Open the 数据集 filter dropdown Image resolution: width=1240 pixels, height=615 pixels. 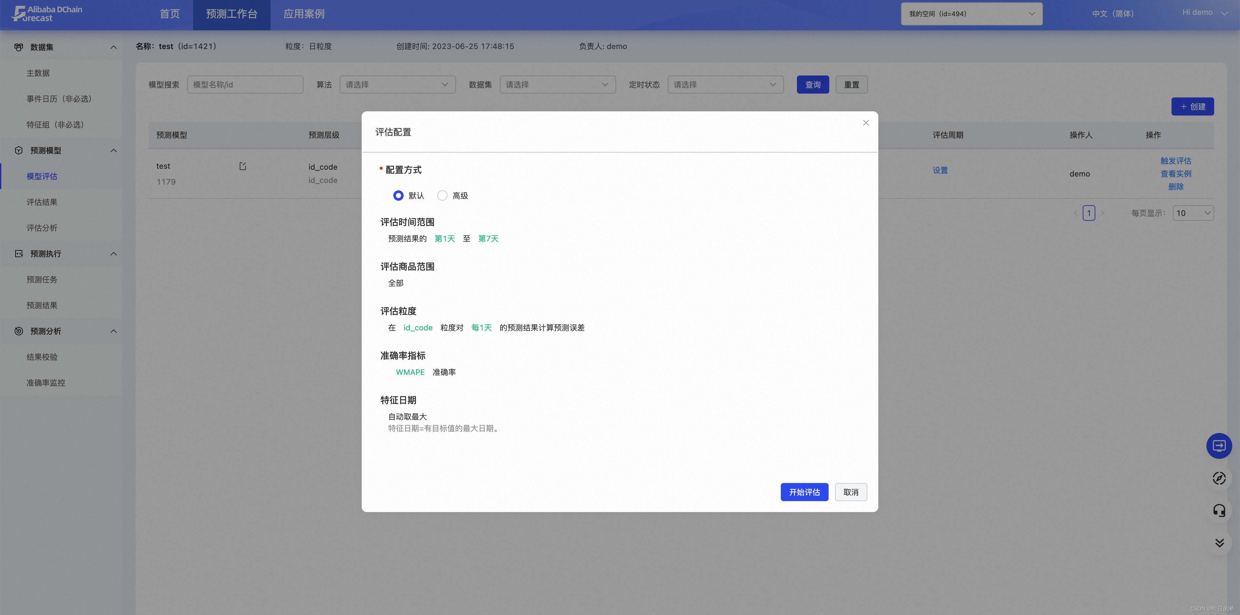coord(557,85)
